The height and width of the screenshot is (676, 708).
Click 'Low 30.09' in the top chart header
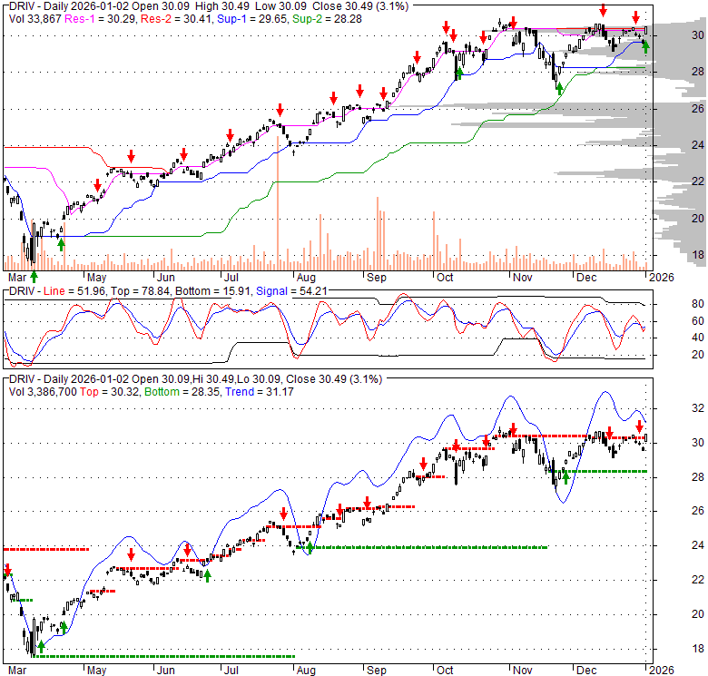pos(280,6)
